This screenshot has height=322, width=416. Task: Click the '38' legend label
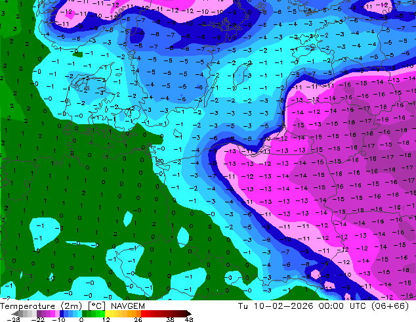pyautogui.click(x=171, y=319)
